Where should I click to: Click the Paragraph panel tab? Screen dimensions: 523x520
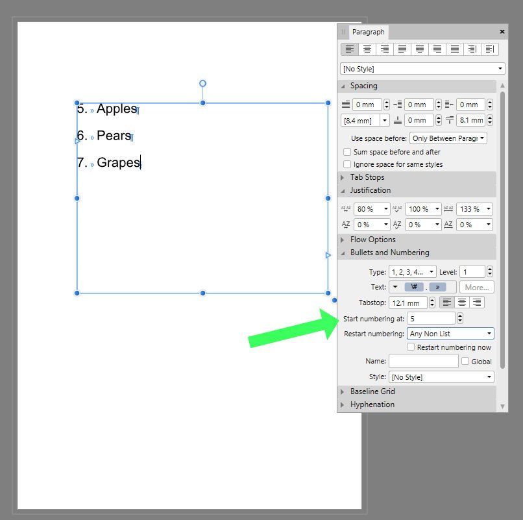pos(368,32)
